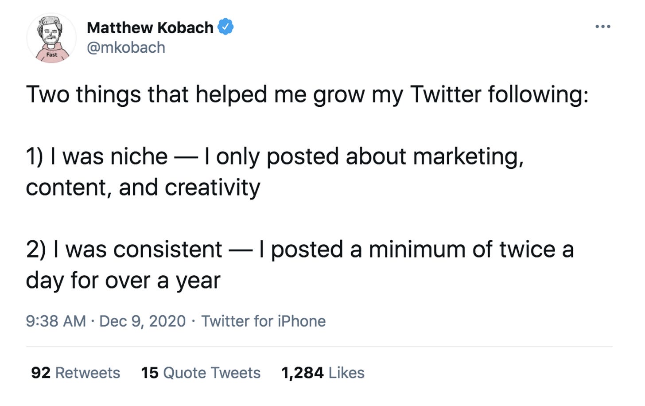Viewport: 645px width, 406px height.
Task: Click the bold 92 retweet count number
Action: pos(41,373)
